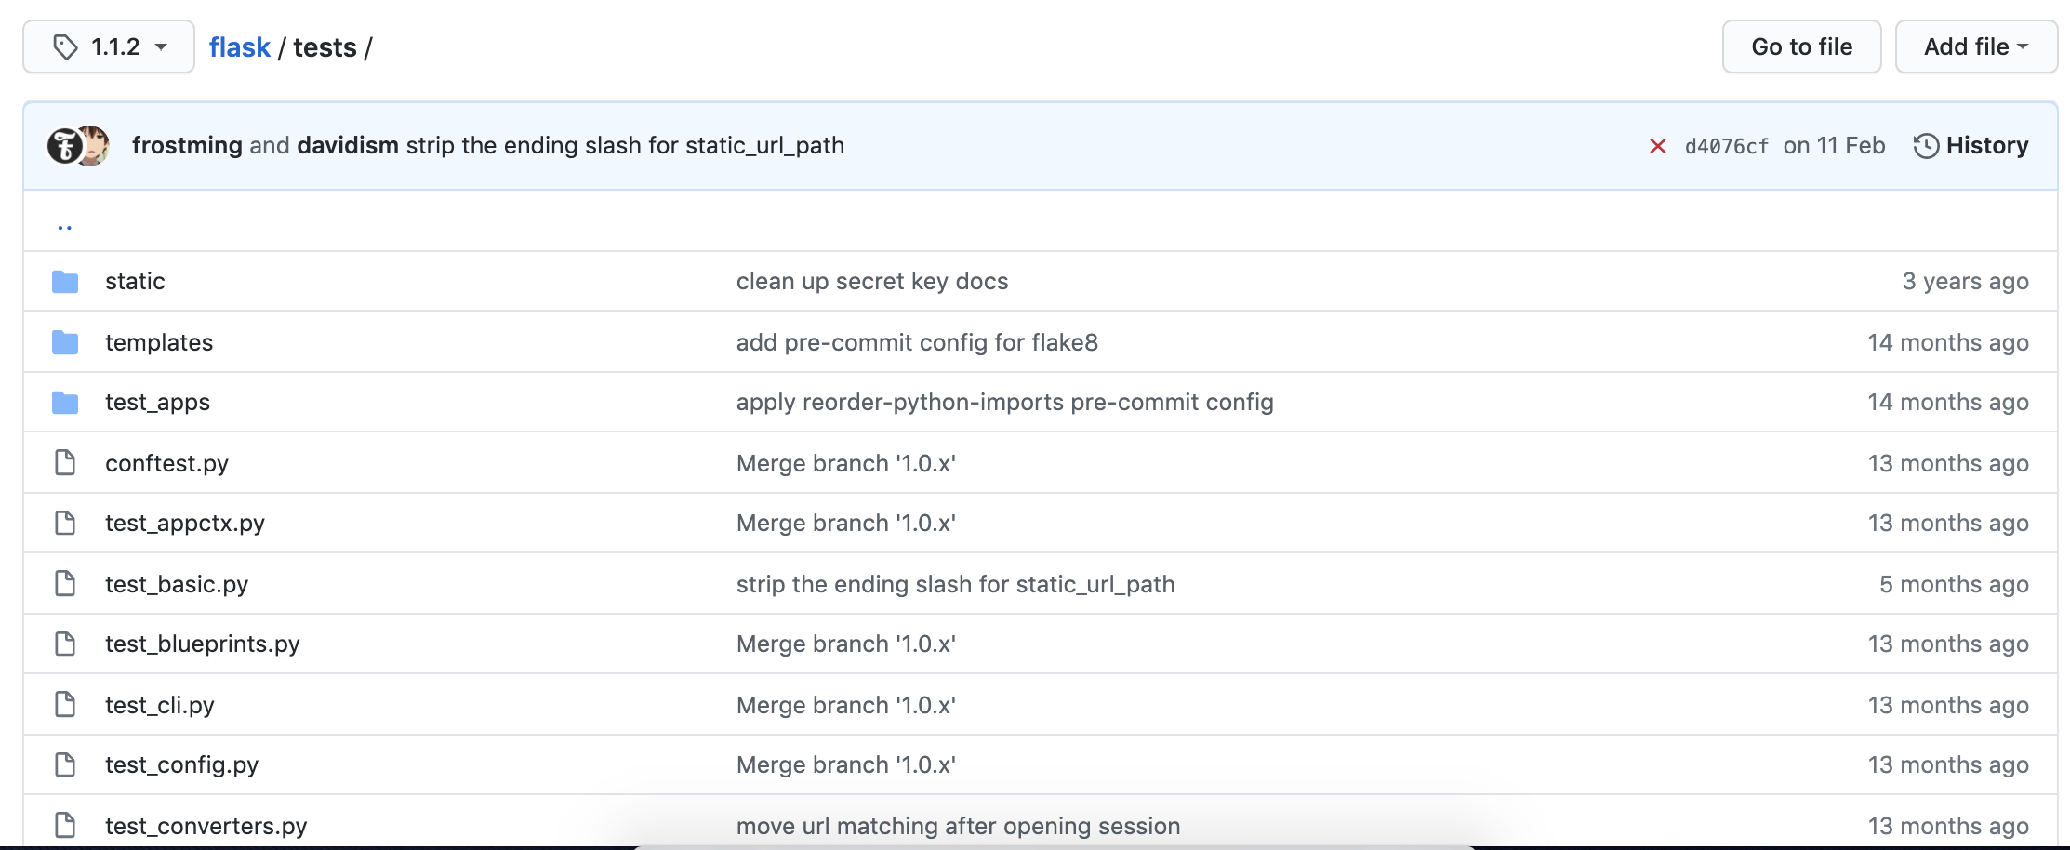
Task: Click the 'Merge branch 1.0.x' commit message
Action: click(845, 462)
